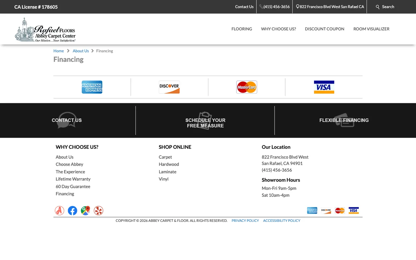
Task: Click the CA License # 178605 text
Action: [x=36, y=7]
